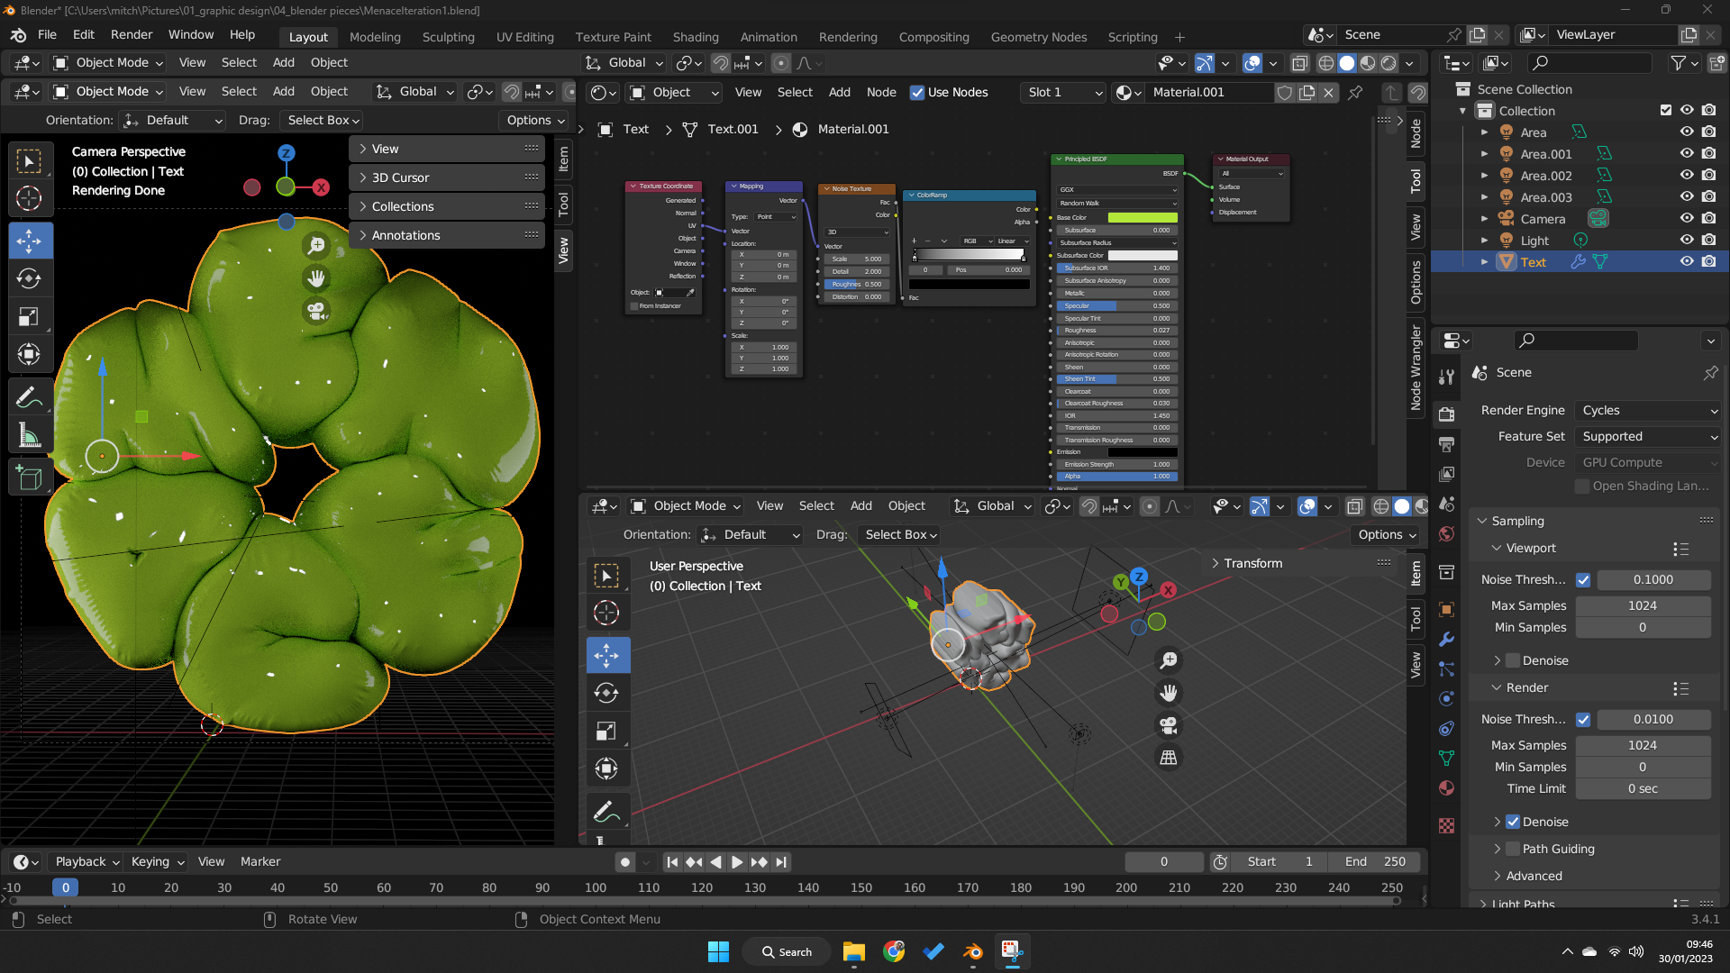Hide the Light object in the outliner

1686,240
